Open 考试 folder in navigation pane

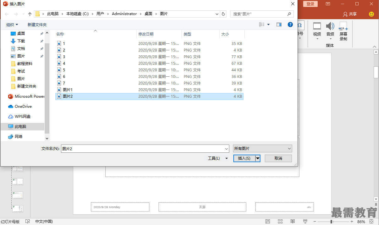(x=21, y=71)
